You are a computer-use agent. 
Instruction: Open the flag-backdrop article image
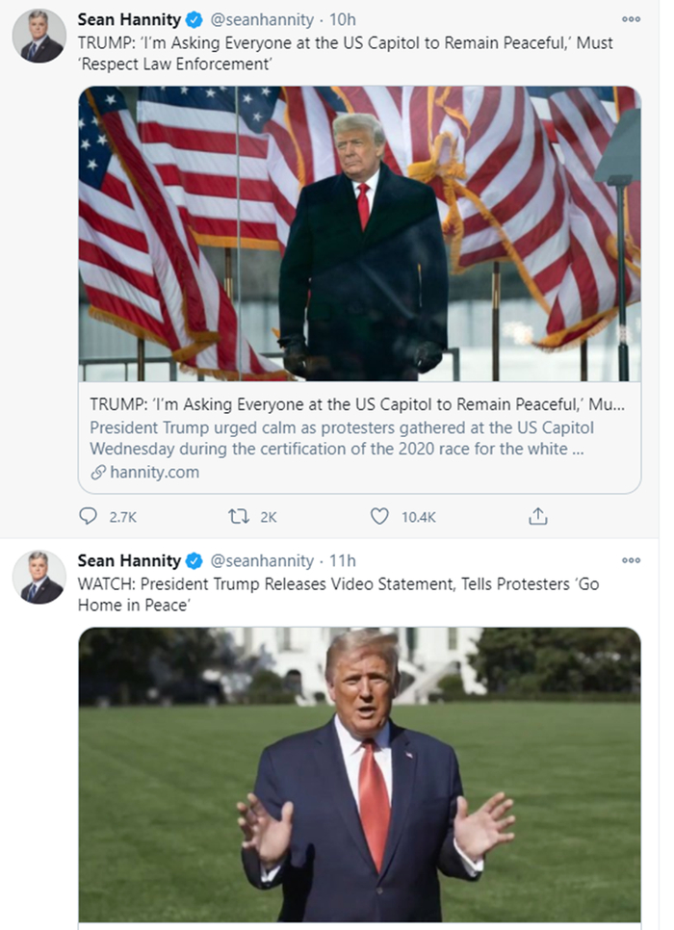359,234
